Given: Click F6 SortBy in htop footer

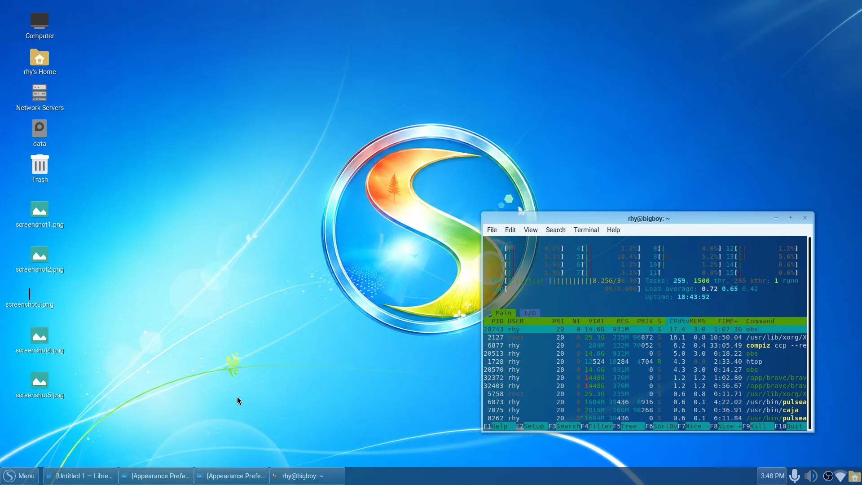Looking at the screenshot, I should tap(661, 426).
